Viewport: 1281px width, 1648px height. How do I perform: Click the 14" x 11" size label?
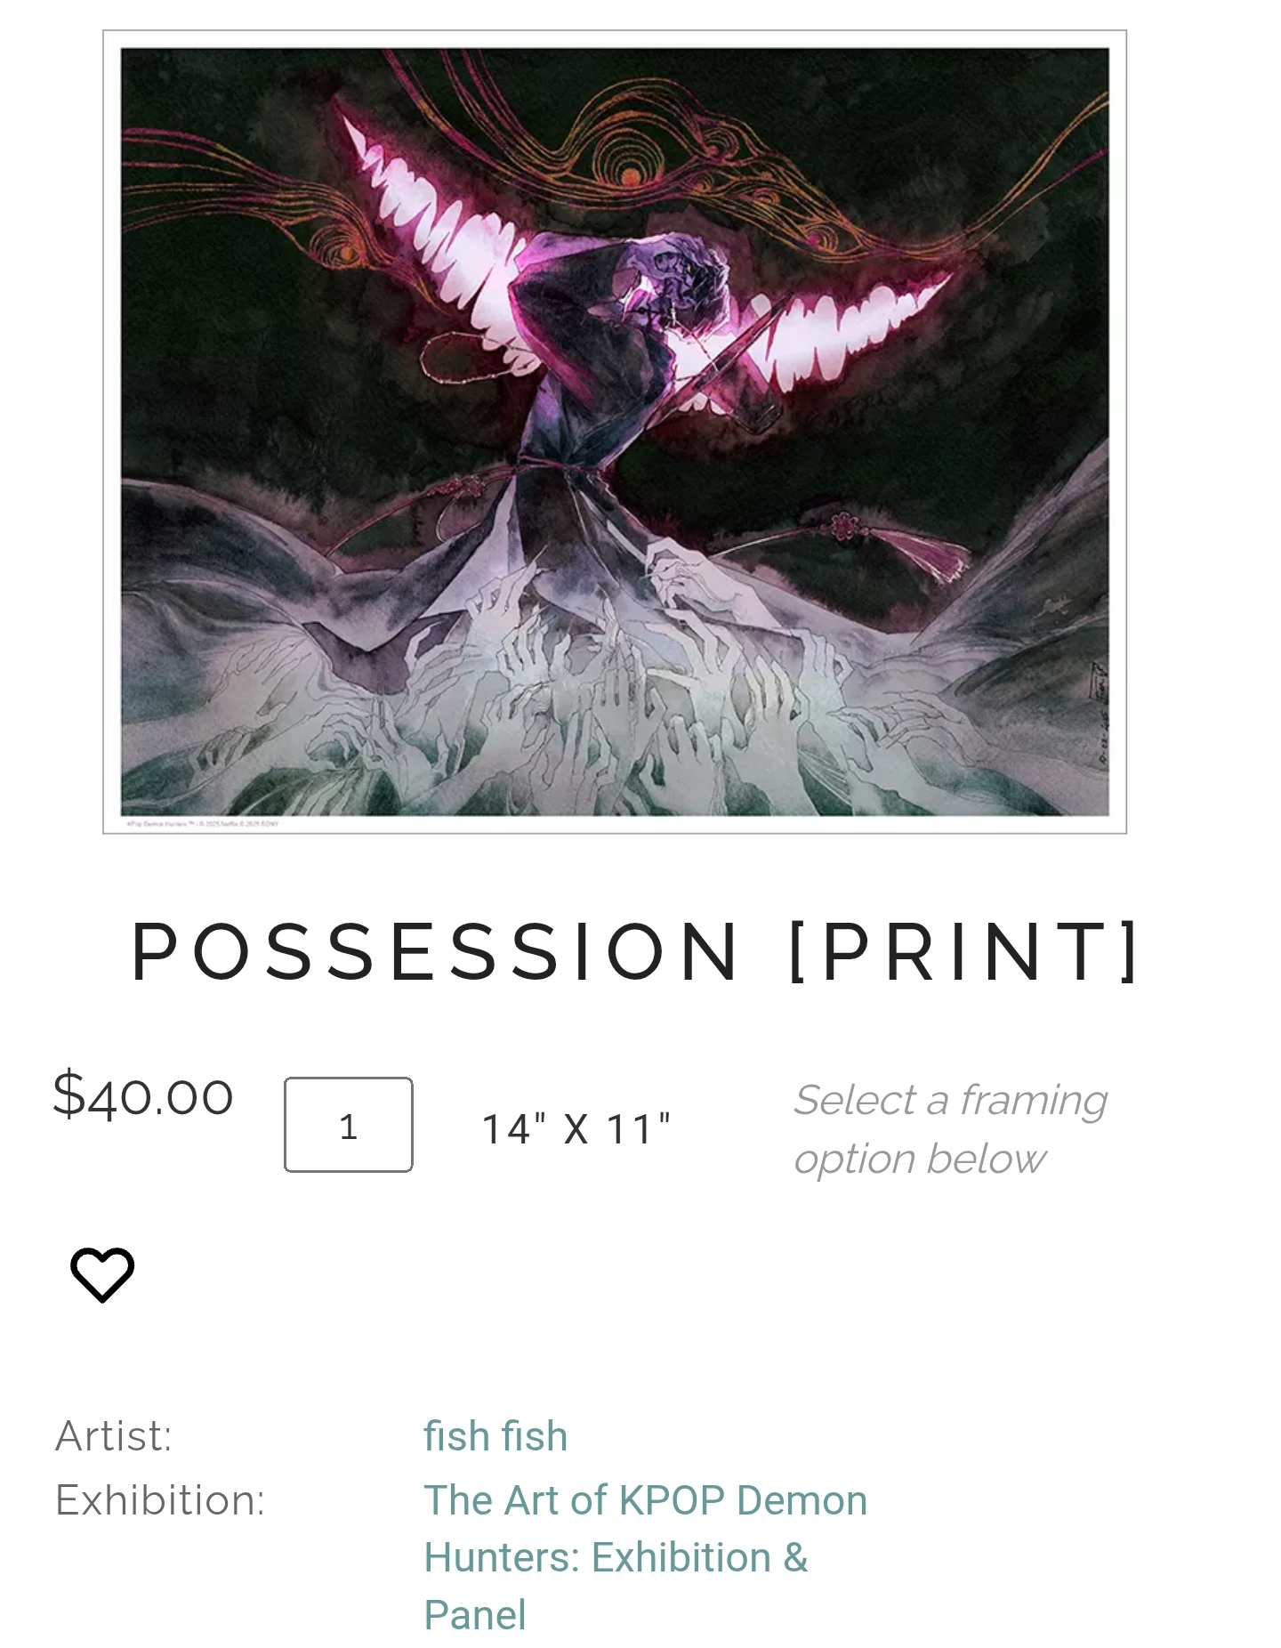click(x=576, y=1129)
